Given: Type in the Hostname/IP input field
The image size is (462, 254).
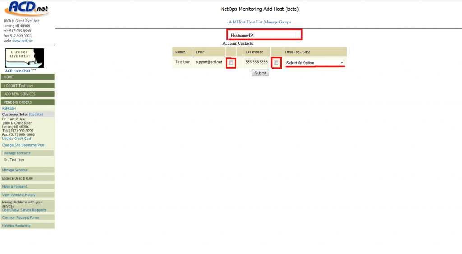Looking at the screenshot, I should [275, 35].
